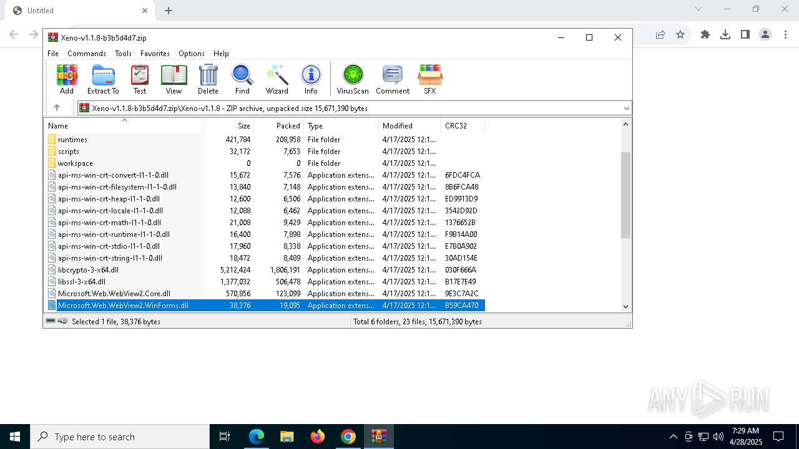Open File Explorer from taskbar
This screenshot has height=449, width=799.
287,437
